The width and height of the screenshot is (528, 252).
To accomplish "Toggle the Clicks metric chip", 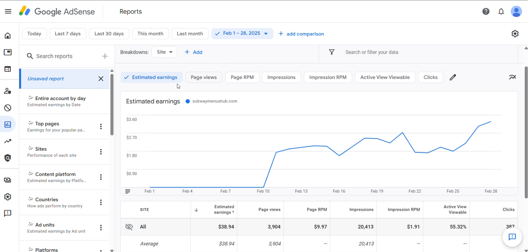I will pos(430,77).
